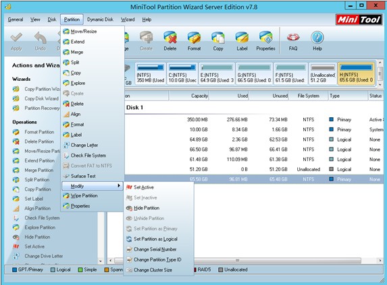Open the Wizard menu
The height and width of the screenshot is (285, 387).
pyautogui.click(x=128, y=20)
